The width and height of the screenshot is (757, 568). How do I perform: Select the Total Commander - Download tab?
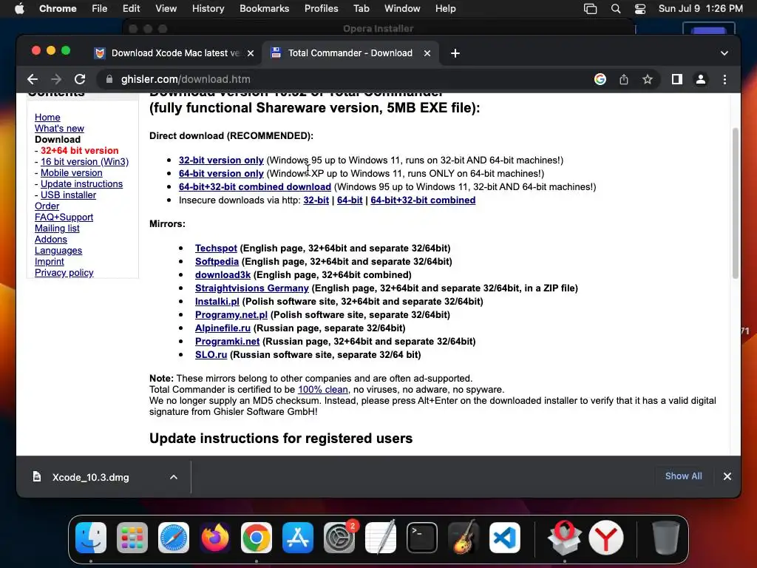coord(350,53)
